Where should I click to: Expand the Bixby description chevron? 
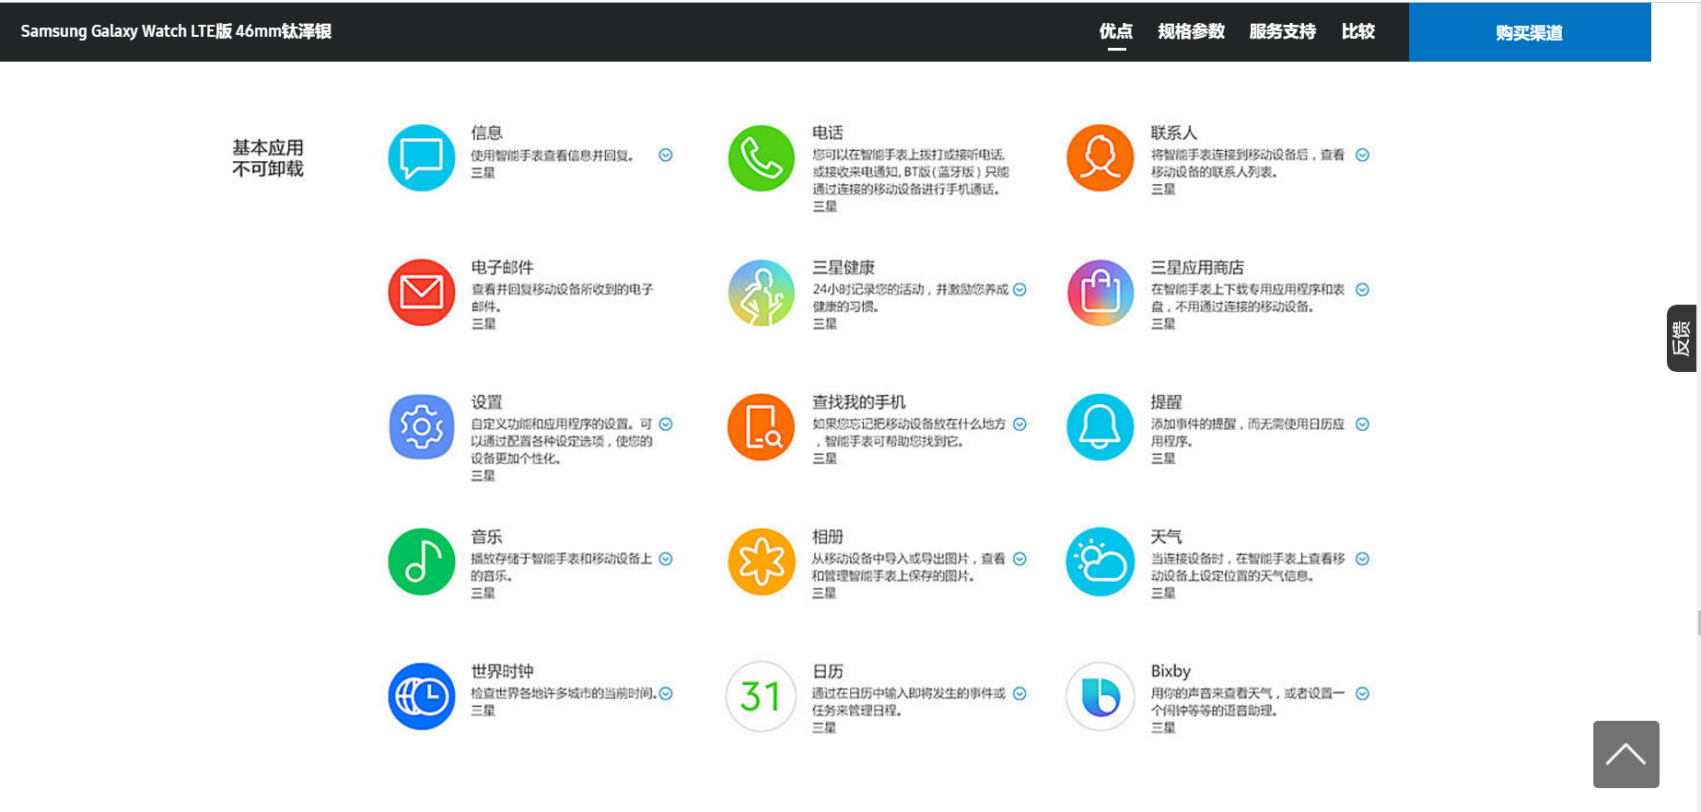click(1363, 693)
